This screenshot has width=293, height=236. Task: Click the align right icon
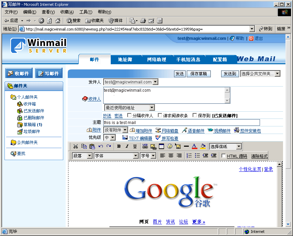(179, 156)
